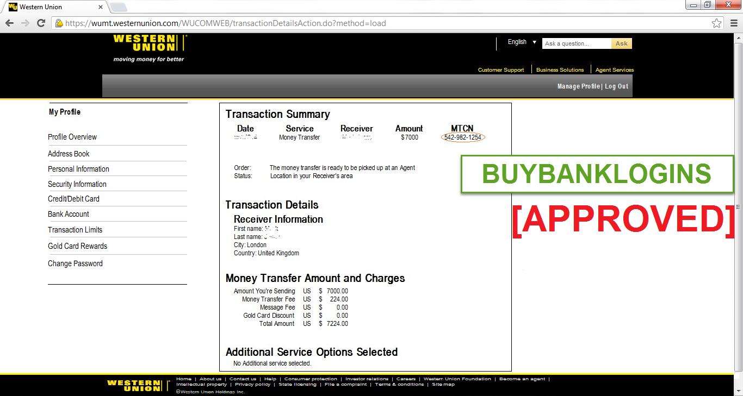Viewport: 743px width, 396px height.
Task: Click the Ask button
Action: (622, 43)
